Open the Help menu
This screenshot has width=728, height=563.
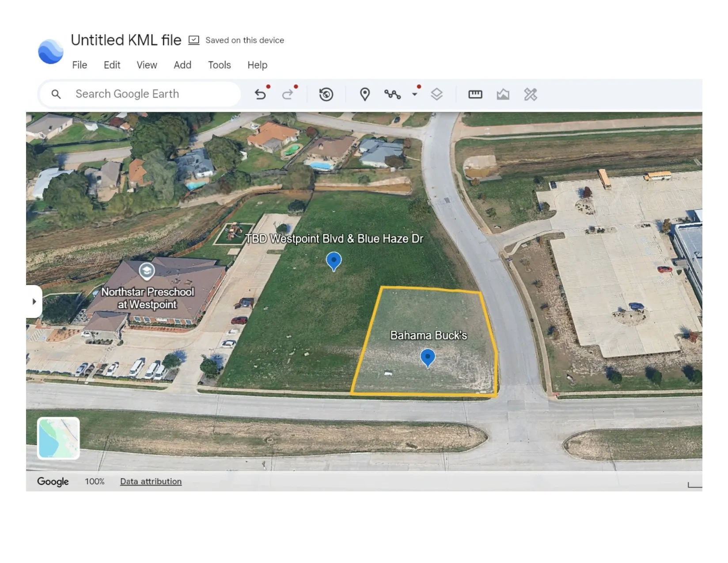257,65
